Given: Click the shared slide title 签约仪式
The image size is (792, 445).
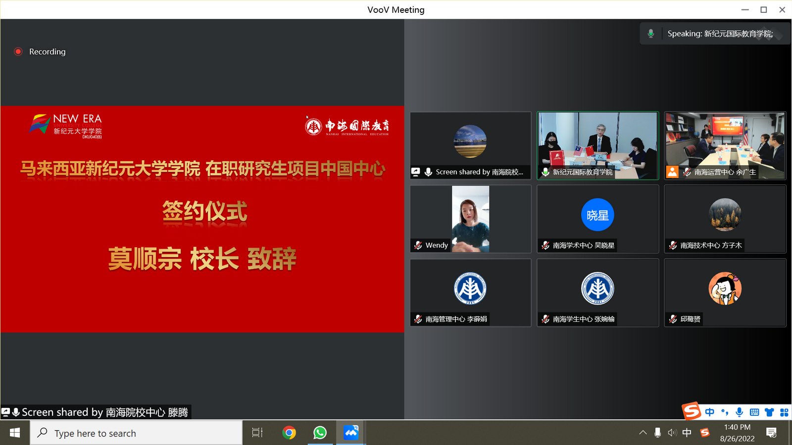Looking at the screenshot, I should click(x=205, y=212).
